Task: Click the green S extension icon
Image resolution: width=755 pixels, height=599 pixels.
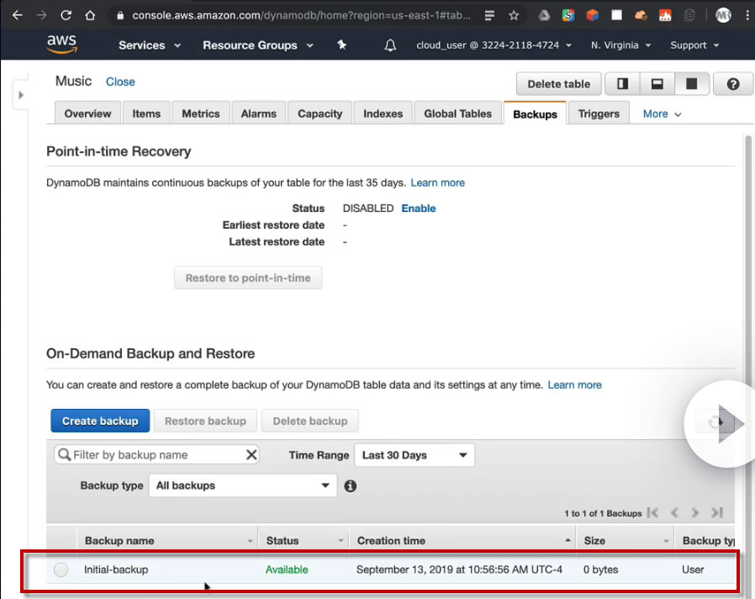Action: coord(568,15)
